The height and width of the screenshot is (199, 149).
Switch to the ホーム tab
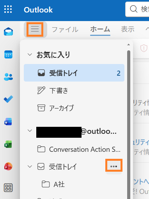pos(100,29)
